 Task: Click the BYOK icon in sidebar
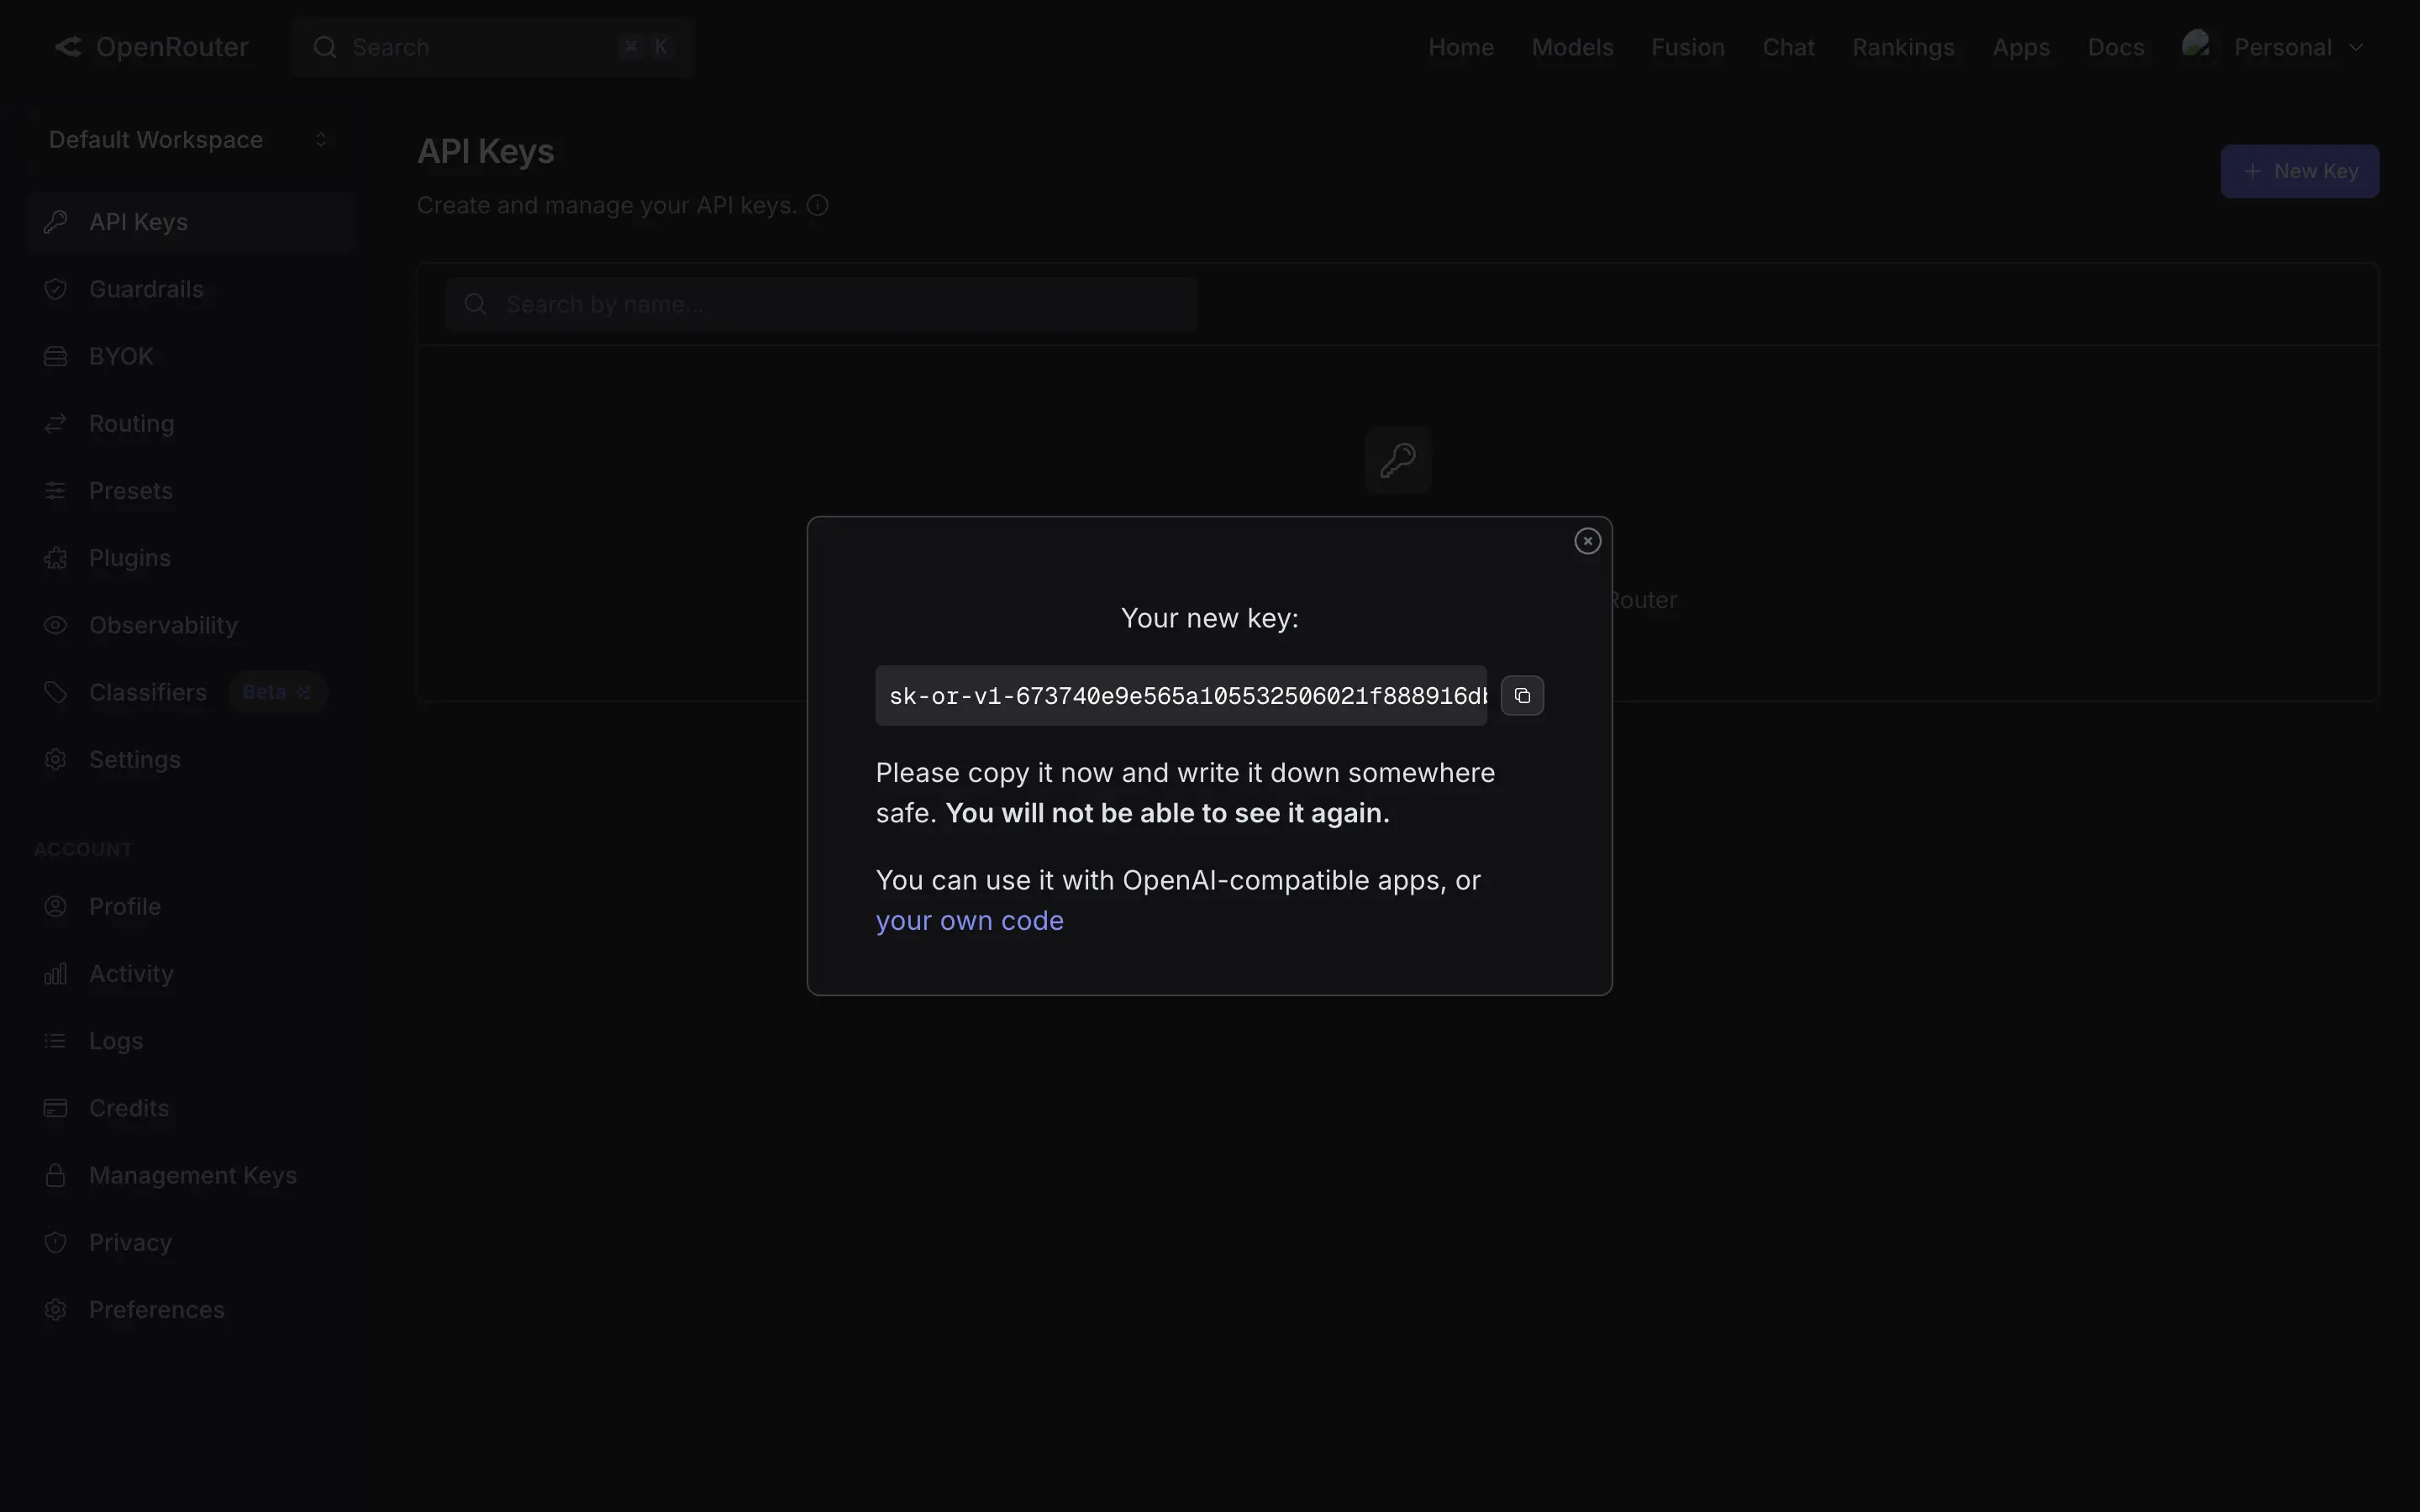pyautogui.click(x=56, y=357)
